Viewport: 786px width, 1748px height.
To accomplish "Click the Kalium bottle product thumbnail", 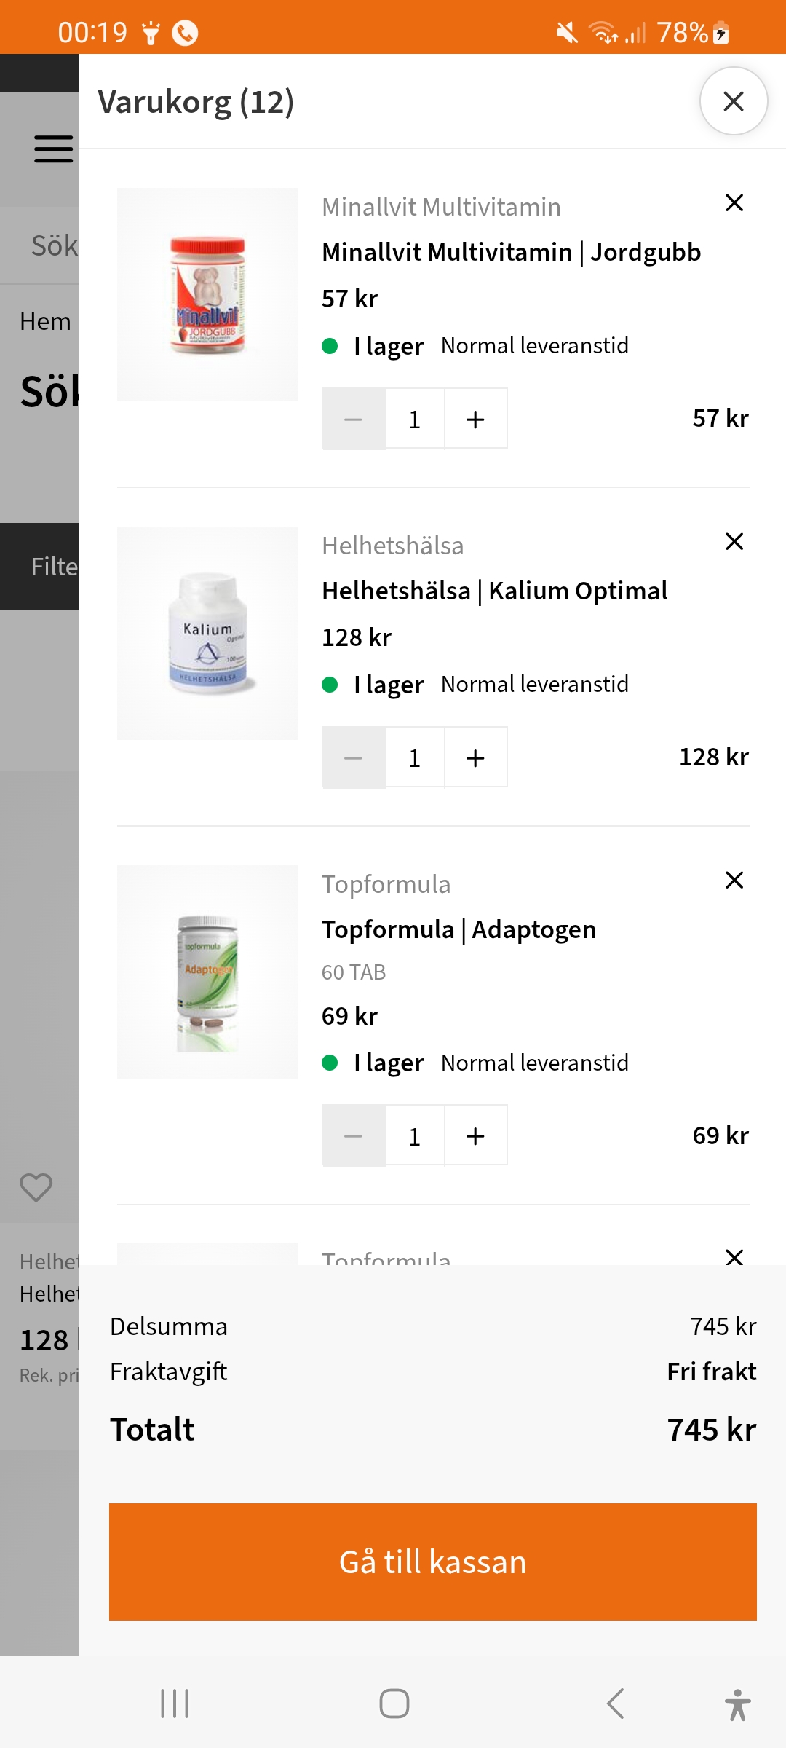I will (207, 633).
